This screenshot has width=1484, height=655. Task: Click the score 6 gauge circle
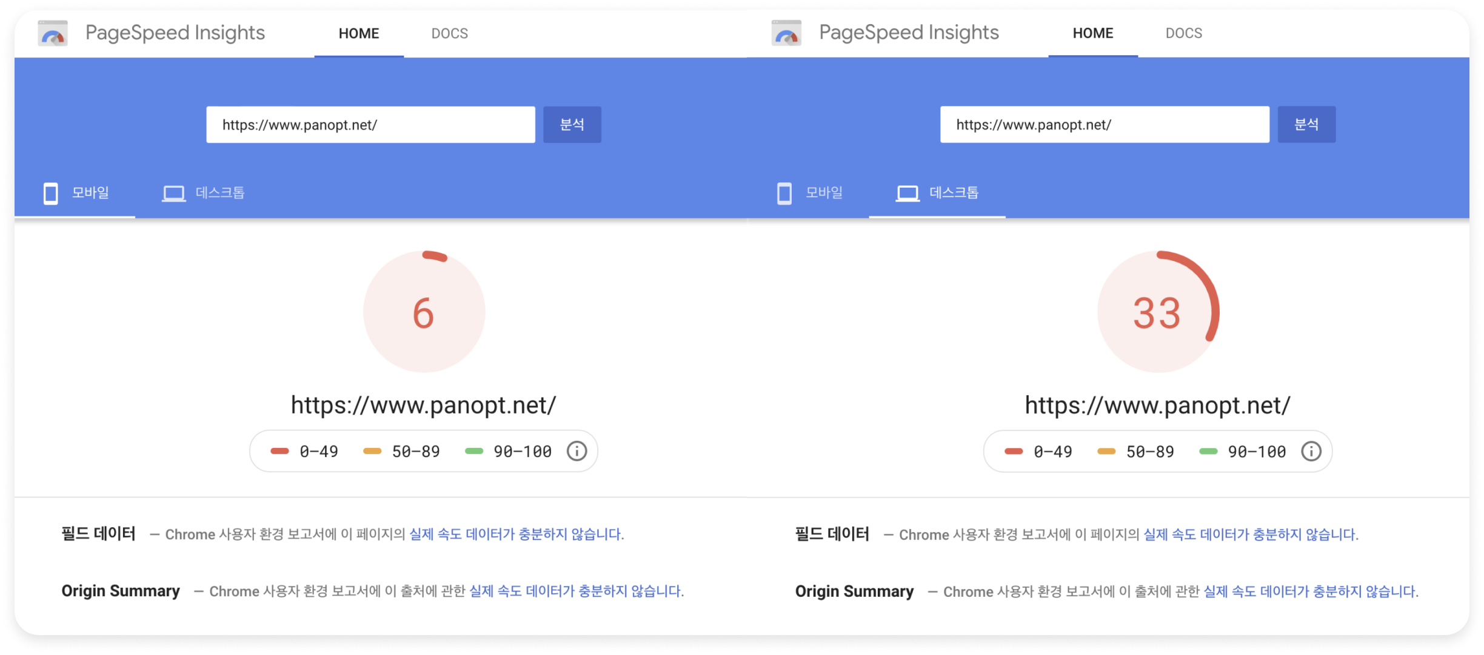point(424,312)
